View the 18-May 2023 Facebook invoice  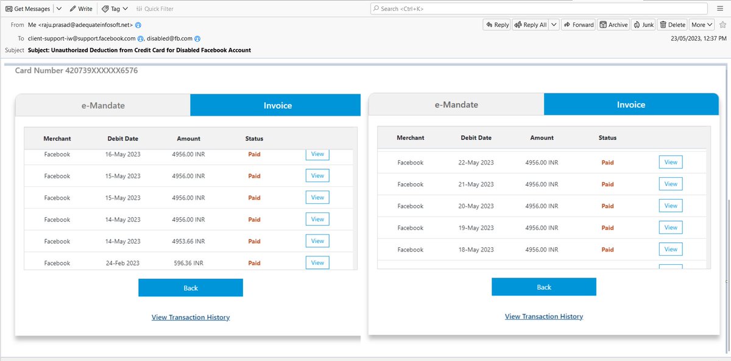(x=671, y=250)
